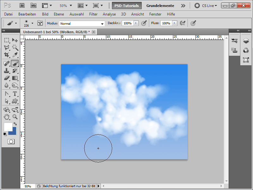Open the Fenster menu

click(x=155, y=14)
